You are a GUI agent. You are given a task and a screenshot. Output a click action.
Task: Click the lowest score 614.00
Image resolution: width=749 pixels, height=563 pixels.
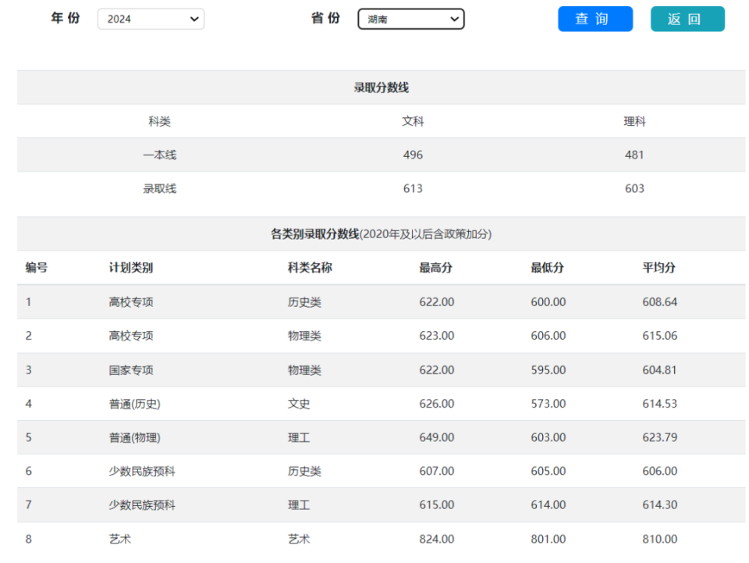pyautogui.click(x=548, y=505)
